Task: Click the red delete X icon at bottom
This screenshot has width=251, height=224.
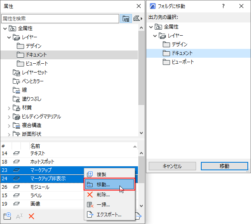Action: tap(31, 216)
